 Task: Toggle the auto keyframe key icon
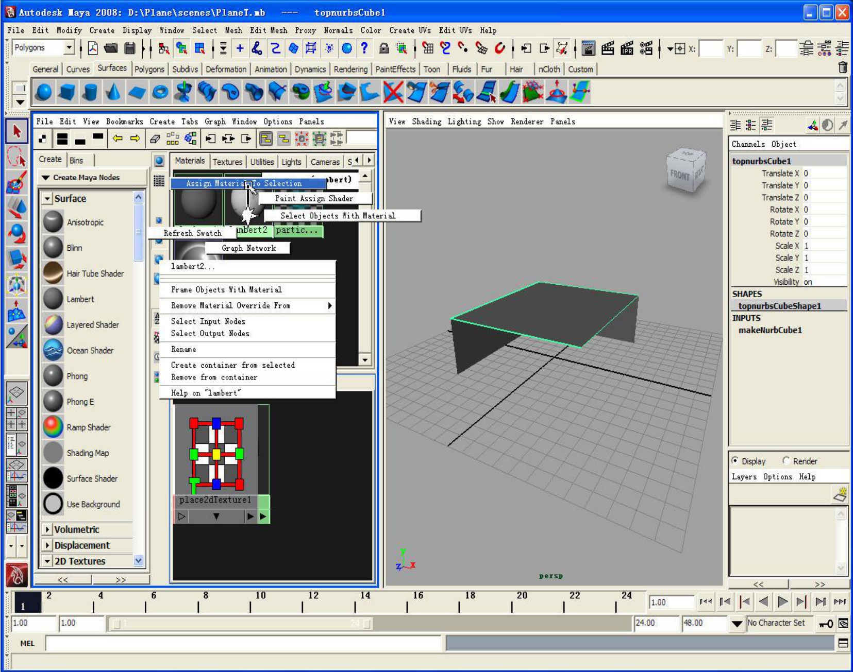826,624
